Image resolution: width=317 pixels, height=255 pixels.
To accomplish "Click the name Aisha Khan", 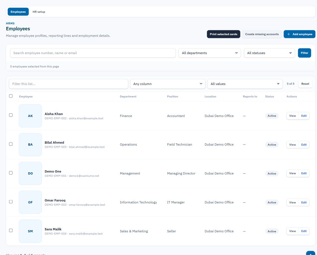I will (x=54, y=114).
